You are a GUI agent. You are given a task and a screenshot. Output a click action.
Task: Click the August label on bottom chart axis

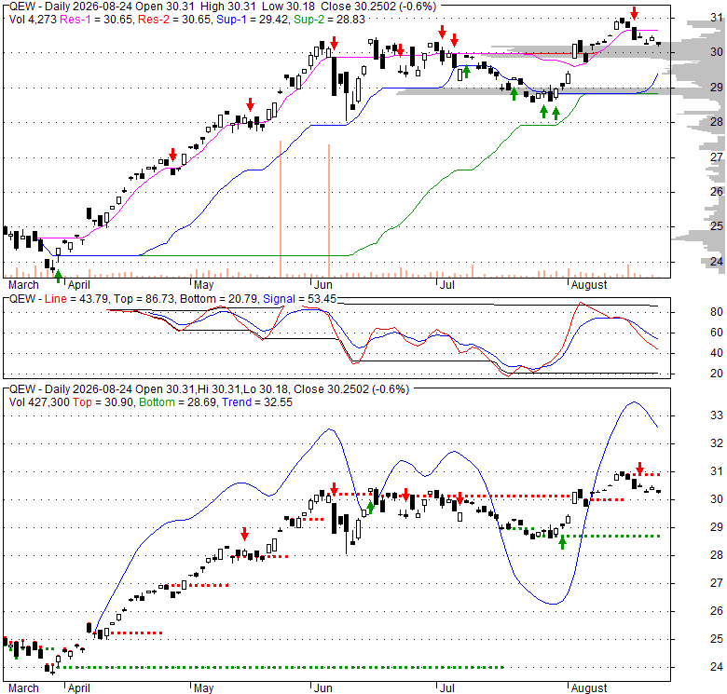tap(589, 688)
